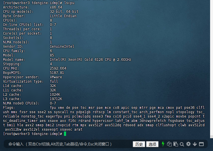
Task: Click 'On-line CPU(s) list:' label
Action: pyautogui.click(x=23, y=24)
